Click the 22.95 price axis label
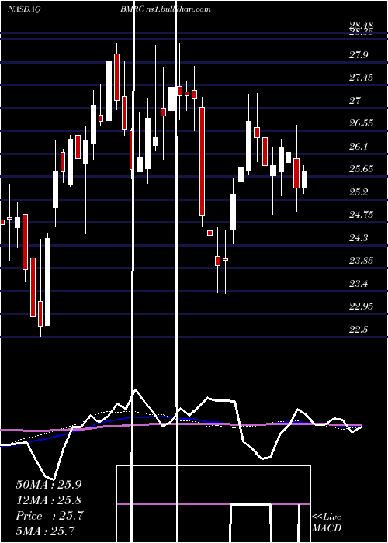This screenshot has height=543, width=388. coord(362,306)
